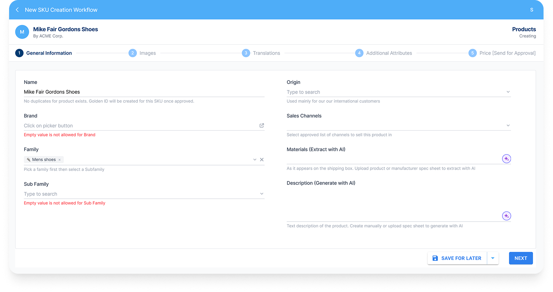
Task: Click the 'Creating' status text
Action: point(528,36)
